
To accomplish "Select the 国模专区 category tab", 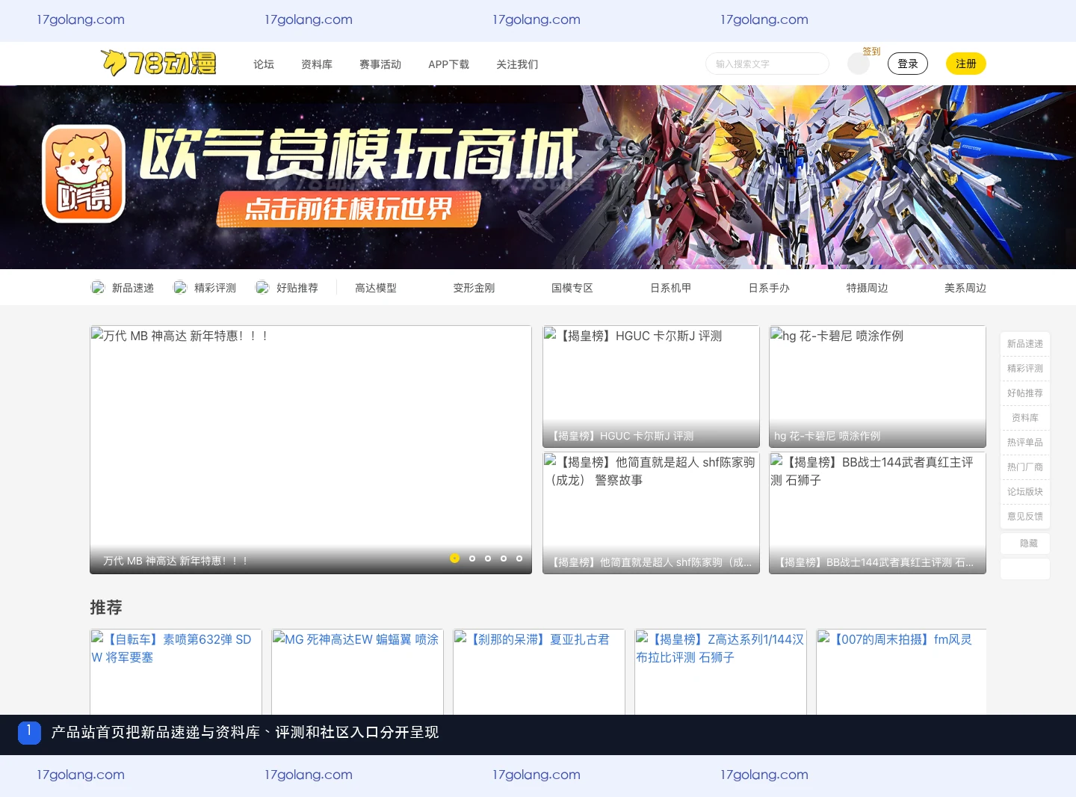I will click(572, 288).
